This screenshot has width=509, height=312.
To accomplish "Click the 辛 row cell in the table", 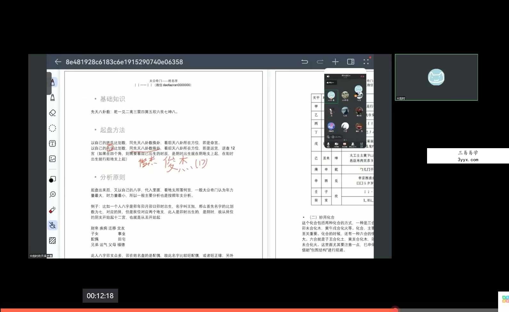I will [x=316, y=180].
